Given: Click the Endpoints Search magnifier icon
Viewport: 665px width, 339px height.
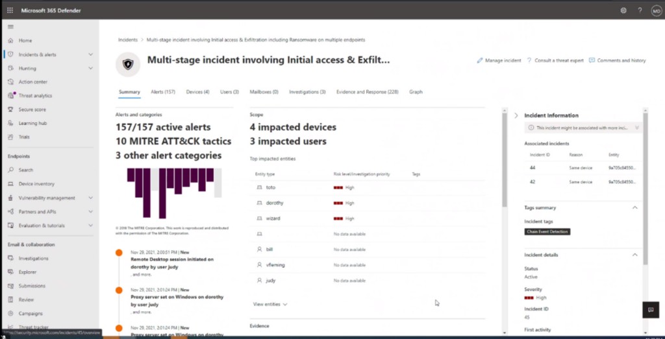Looking at the screenshot, I should pyautogui.click(x=10, y=170).
